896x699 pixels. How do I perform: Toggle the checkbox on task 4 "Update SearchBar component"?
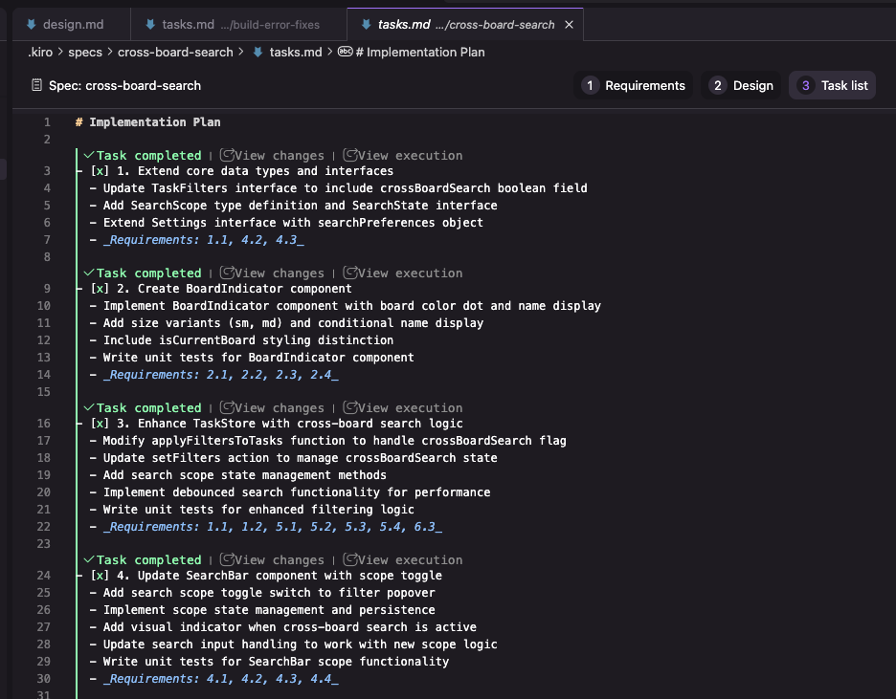pyautogui.click(x=98, y=576)
